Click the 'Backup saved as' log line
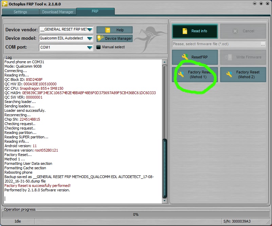This screenshot has width=272, height=226. [79, 179]
